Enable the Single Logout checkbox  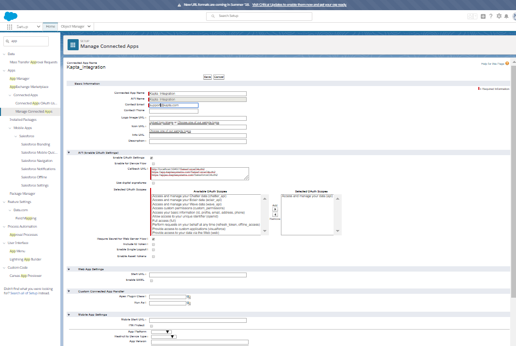tap(153, 250)
